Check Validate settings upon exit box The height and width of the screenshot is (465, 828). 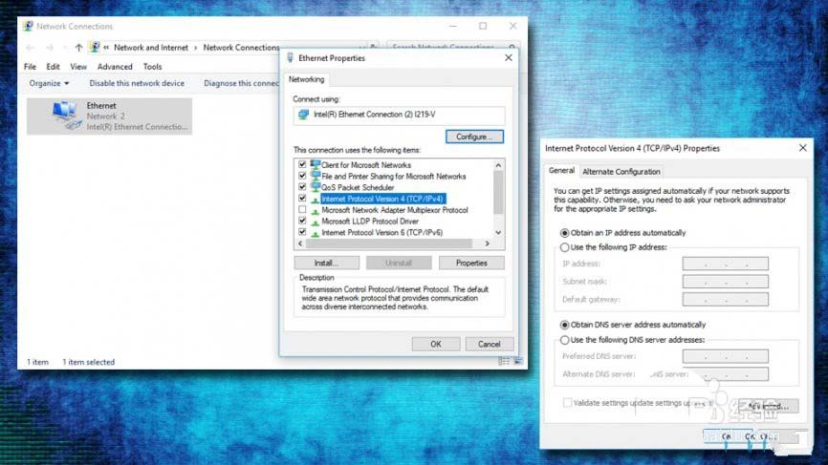pyautogui.click(x=567, y=403)
